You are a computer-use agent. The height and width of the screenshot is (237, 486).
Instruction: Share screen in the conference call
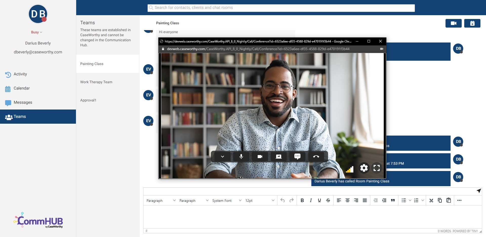[x=278, y=157]
